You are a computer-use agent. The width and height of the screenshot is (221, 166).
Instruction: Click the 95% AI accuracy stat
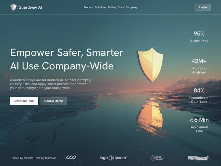tap(199, 37)
